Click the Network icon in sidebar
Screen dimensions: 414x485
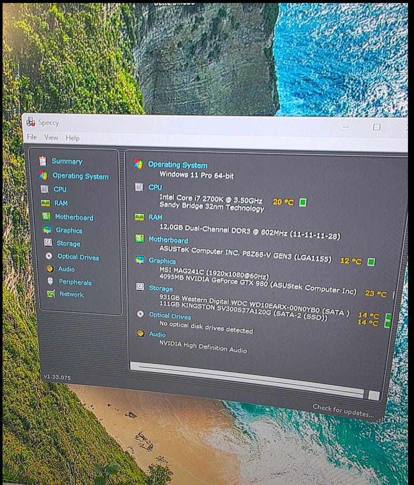pos(51,294)
